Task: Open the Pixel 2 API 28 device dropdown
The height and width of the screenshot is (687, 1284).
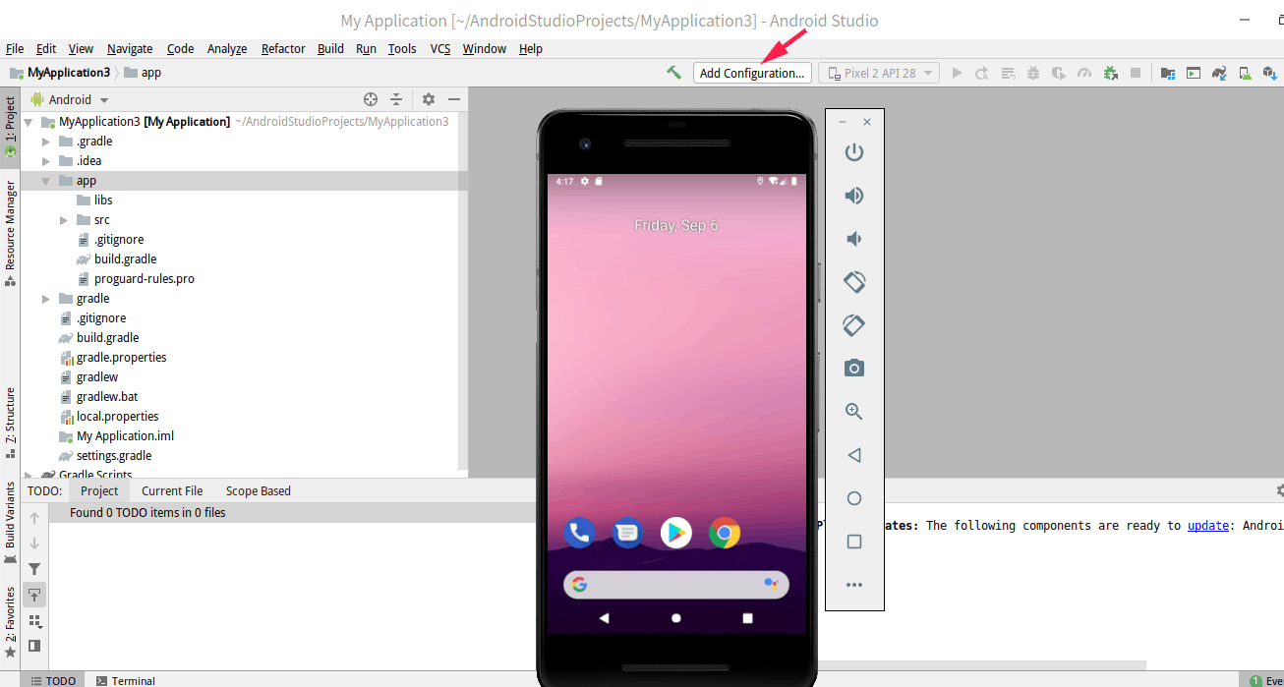Action: pyautogui.click(x=879, y=73)
